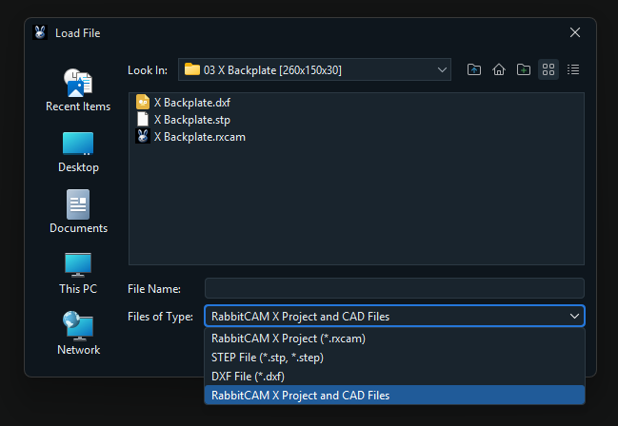Viewport: 618px width, 426px height.
Task: Select the X Backplate.stp file icon
Action: click(143, 119)
